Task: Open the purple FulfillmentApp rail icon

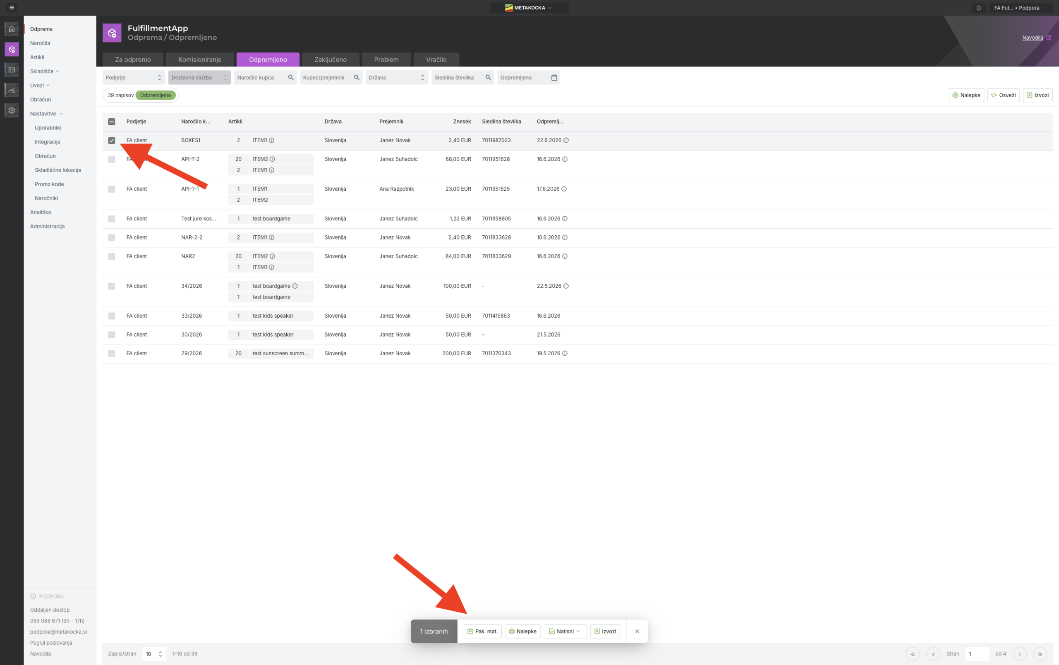Action: point(12,50)
